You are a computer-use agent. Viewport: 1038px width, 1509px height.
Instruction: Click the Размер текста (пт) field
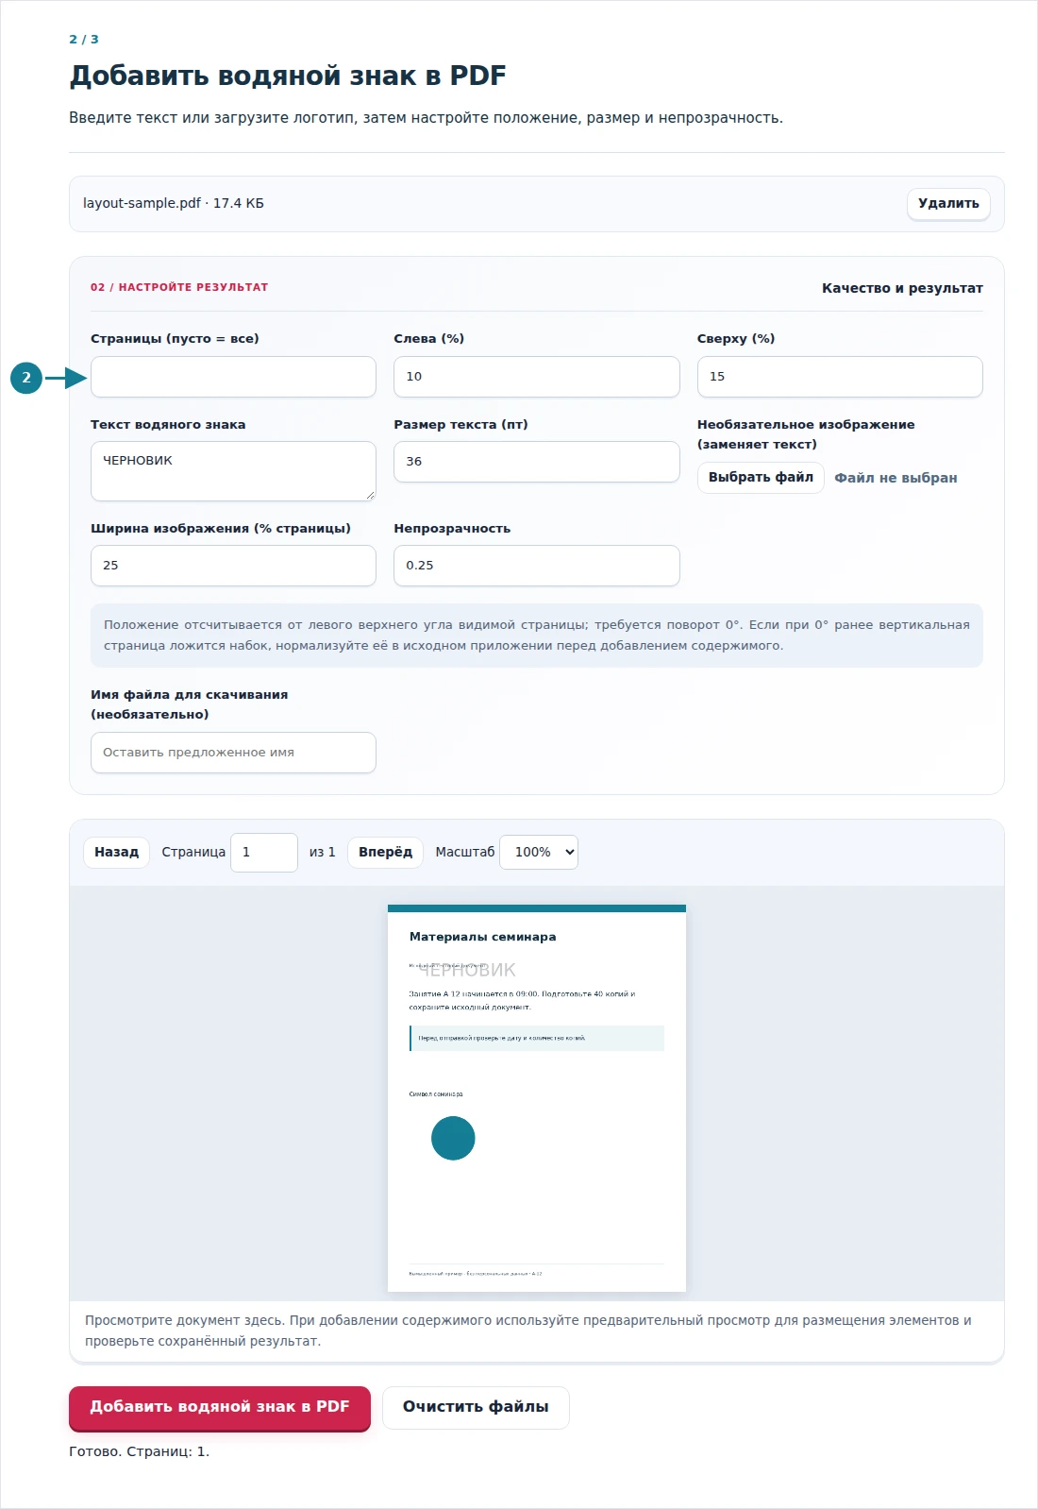[x=536, y=462]
